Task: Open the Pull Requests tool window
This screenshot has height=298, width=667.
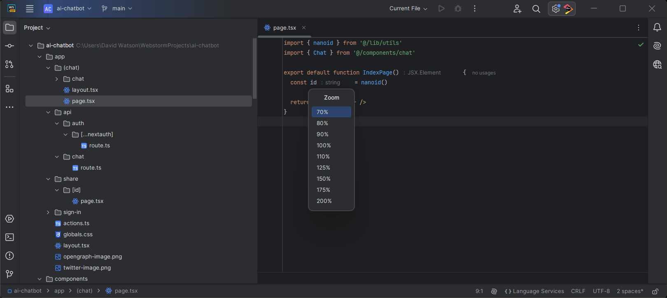Action: click(x=9, y=64)
